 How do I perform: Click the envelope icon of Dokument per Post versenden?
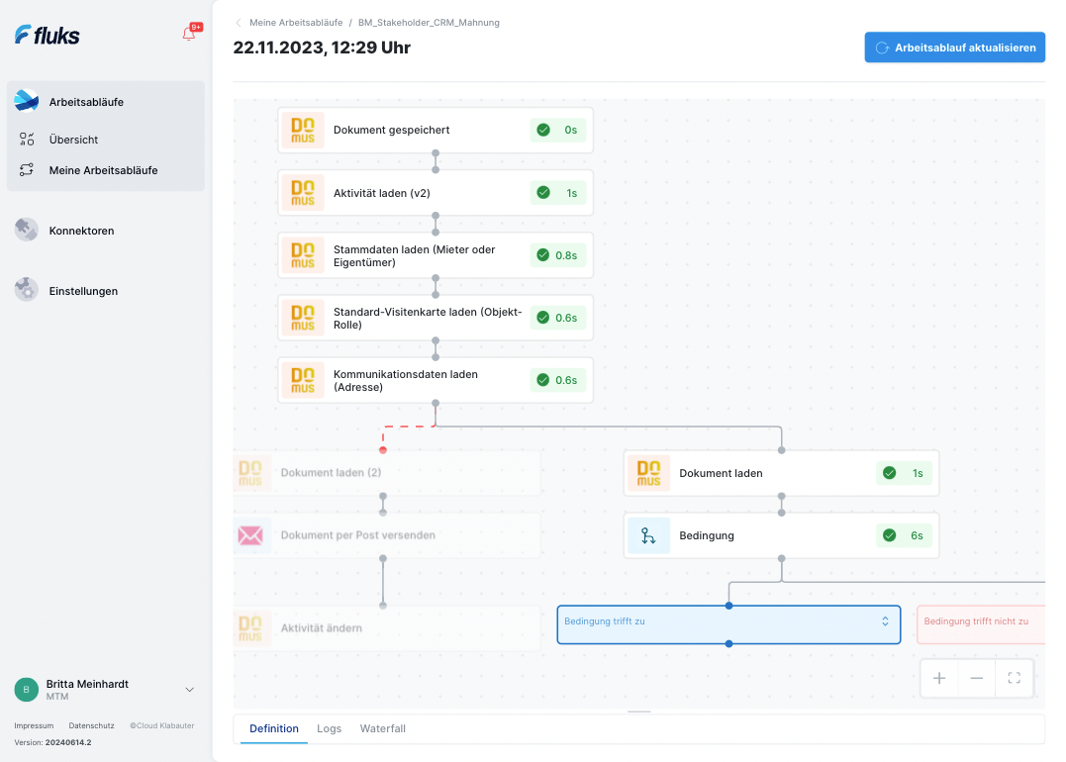[250, 535]
